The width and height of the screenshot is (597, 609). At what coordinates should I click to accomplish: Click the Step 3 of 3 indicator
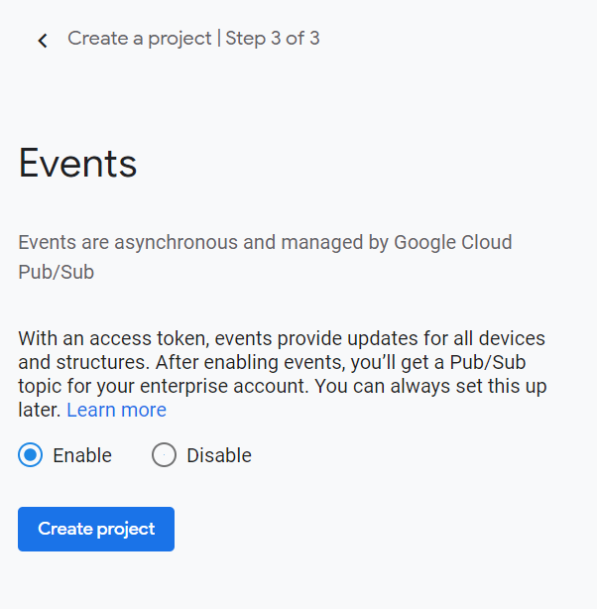pyautogui.click(x=272, y=39)
